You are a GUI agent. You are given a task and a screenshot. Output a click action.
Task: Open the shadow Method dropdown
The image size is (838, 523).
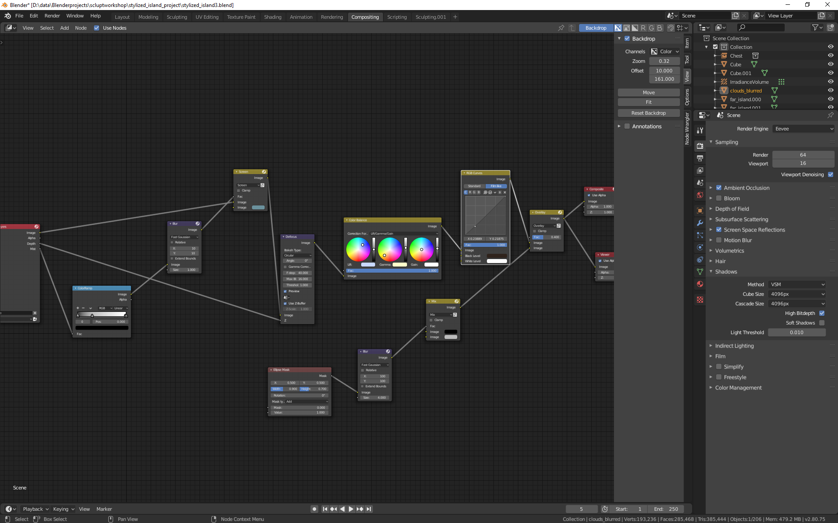(x=797, y=284)
